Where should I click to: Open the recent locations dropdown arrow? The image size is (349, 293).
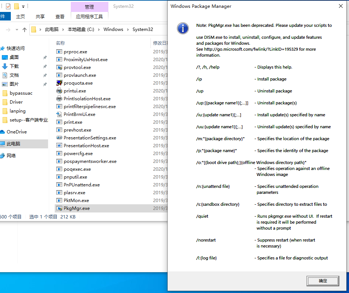17,29
